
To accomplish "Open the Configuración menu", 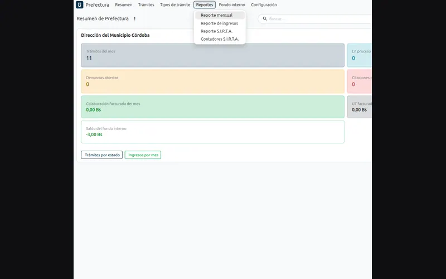I will pyautogui.click(x=264, y=5).
